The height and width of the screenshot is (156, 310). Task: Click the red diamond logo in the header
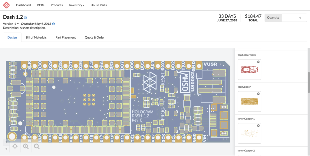6,5
